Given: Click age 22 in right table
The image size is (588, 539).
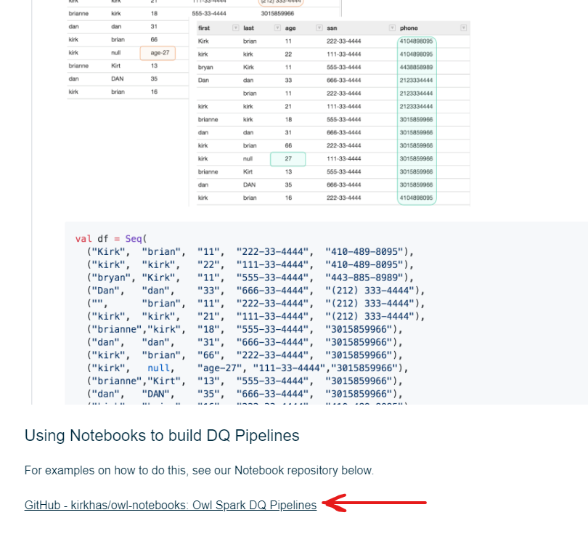Looking at the screenshot, I should click(288, 54).
